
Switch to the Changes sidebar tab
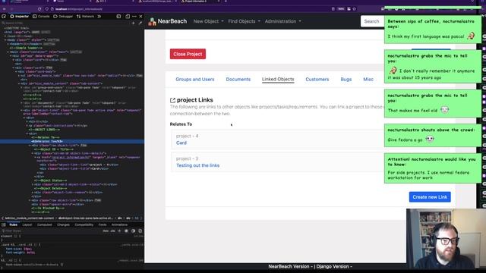pos(63,224)
